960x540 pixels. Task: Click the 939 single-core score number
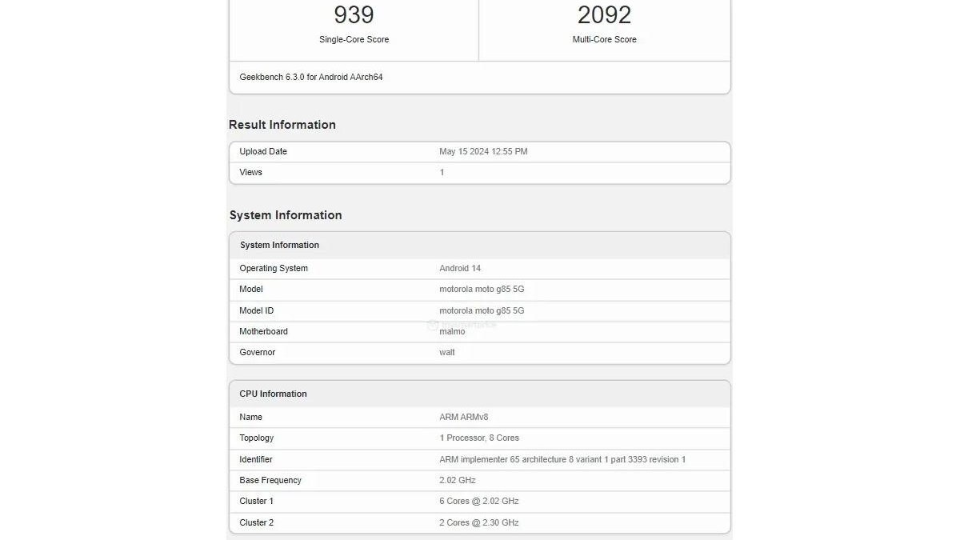click(x=354, y=14)
